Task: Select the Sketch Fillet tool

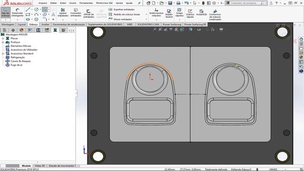Action: (x=45, y=19)
